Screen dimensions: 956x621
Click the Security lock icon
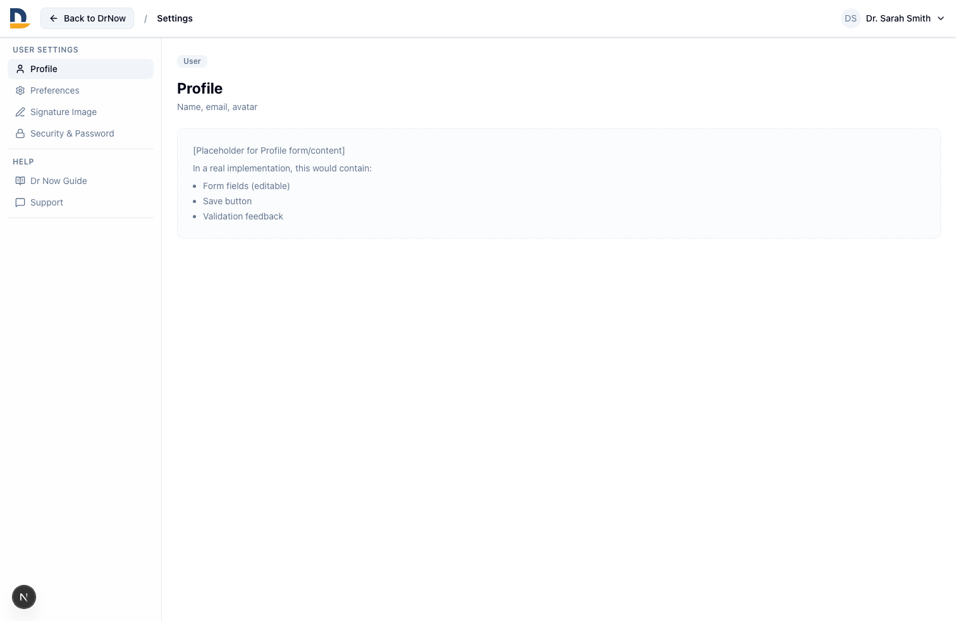pos(20,133)
